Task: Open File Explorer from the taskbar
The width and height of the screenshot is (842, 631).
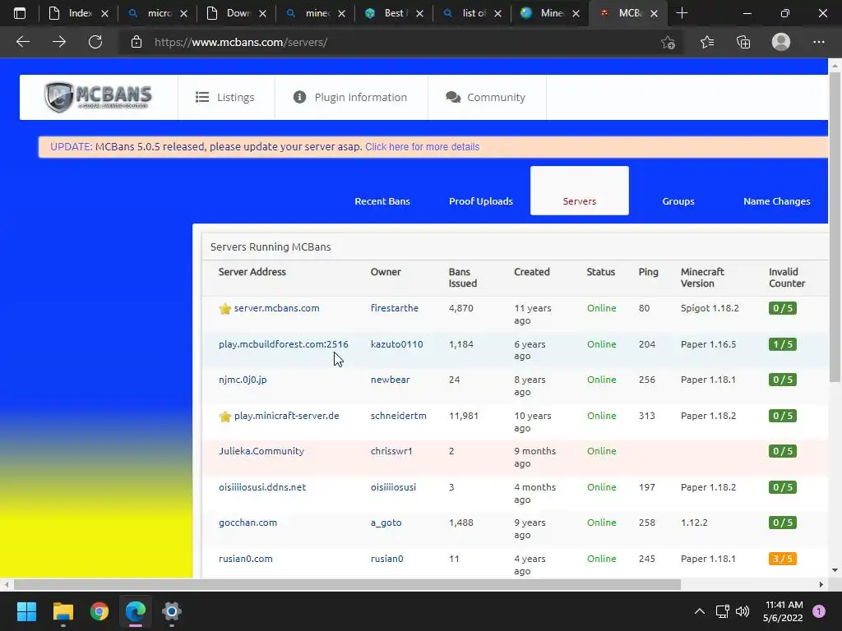Action: [x=62, y=611]
